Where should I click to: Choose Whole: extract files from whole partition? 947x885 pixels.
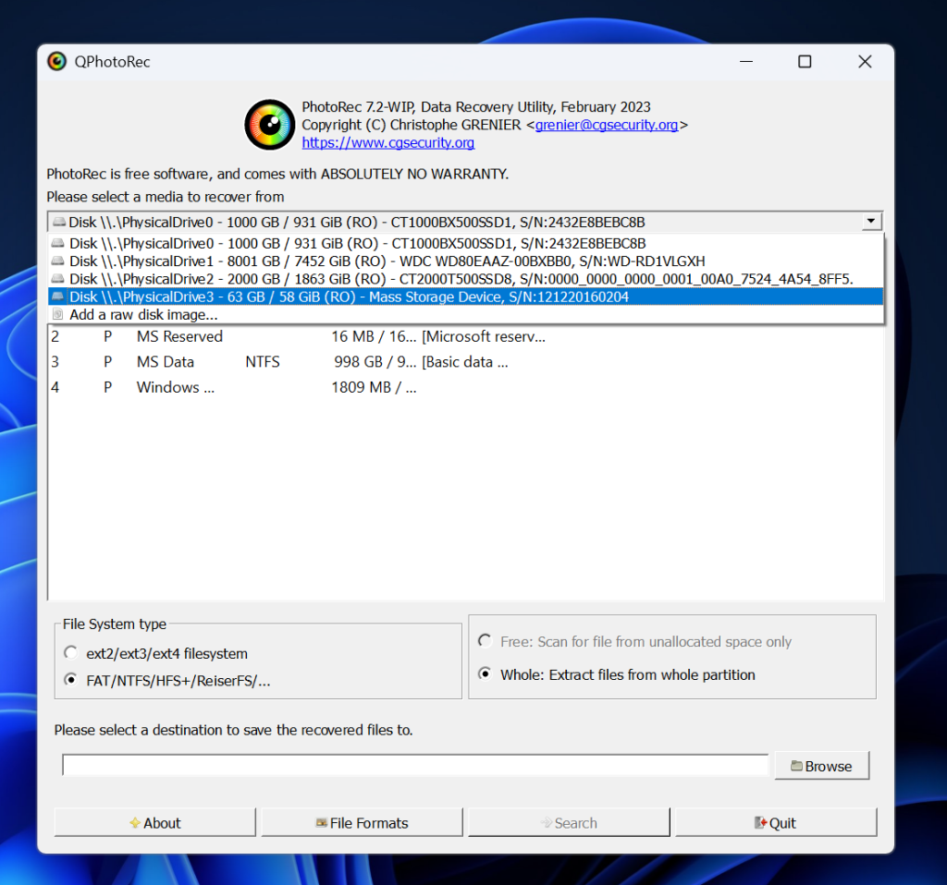point(485,673)
